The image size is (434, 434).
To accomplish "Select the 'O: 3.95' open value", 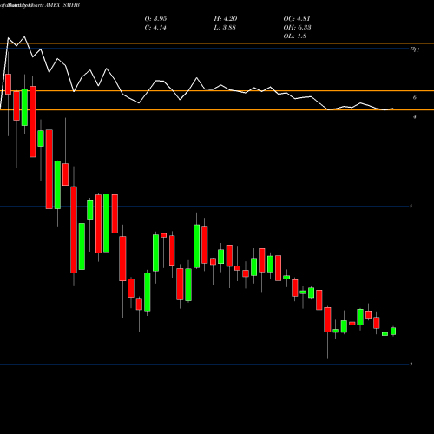I will [x=155, y=19].
